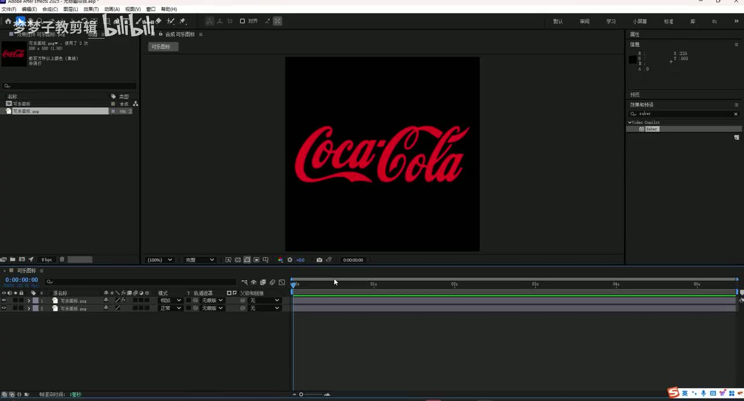
Task: Select the Puppet Pin tool
Action: [182, 21]
